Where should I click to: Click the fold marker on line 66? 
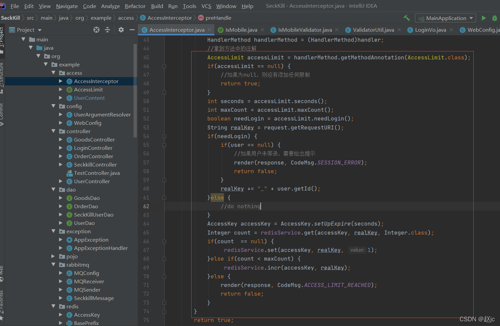pyautogui.click(x=164, y=242)
